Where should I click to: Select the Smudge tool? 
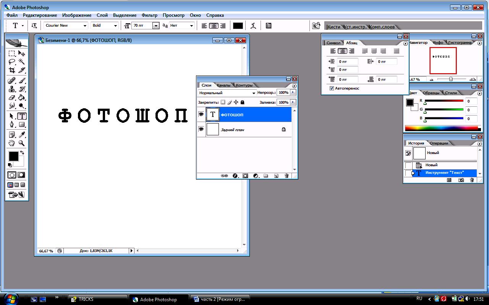(x=12, y=106)
